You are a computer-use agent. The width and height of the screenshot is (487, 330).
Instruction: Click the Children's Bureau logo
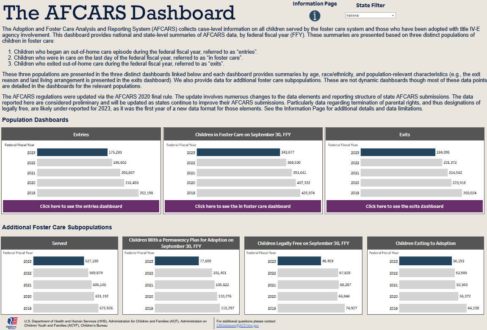point(11,322)
